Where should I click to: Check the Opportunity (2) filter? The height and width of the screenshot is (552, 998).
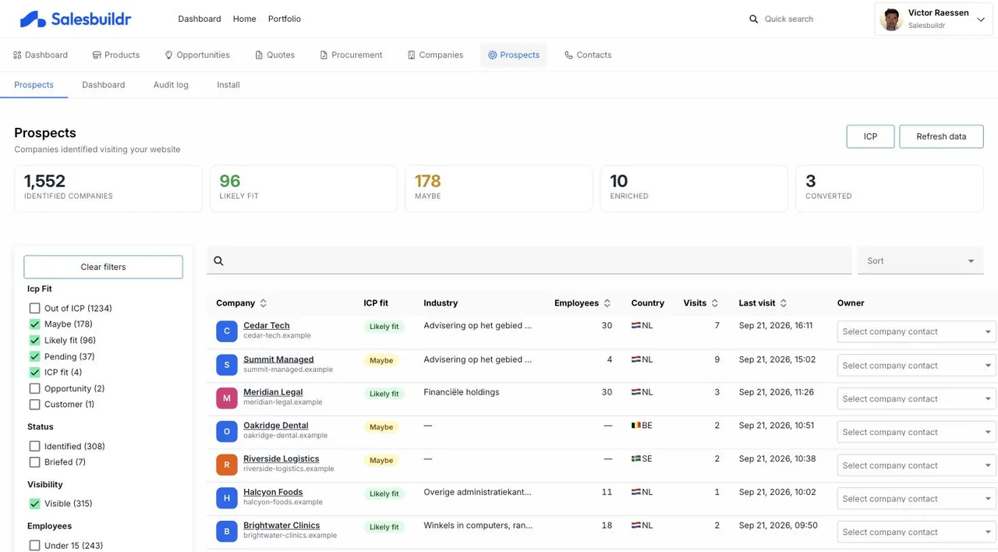(x=34, y=388)
